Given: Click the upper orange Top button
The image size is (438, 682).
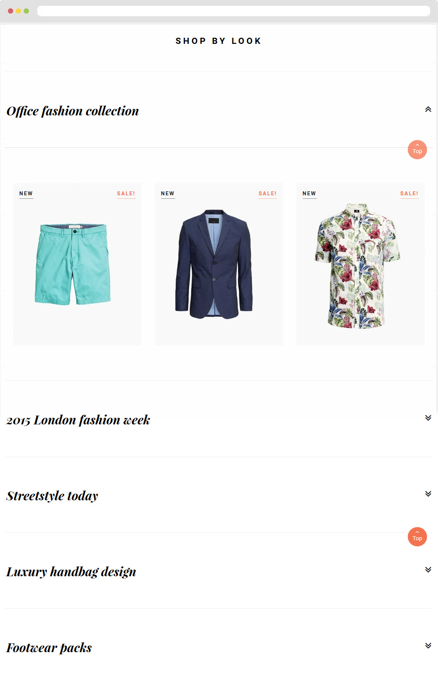Looking at the screenshot, I should pyautogui.click(x=417, y=150).
